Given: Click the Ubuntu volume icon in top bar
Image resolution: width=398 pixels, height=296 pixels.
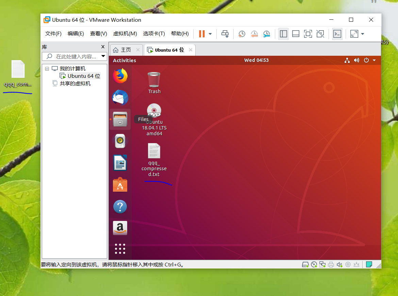Looking at the screenshot, I should [356, 60].
